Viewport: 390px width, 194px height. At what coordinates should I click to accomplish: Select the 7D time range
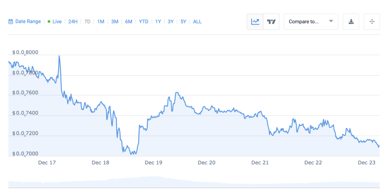[x=87, y=22]
